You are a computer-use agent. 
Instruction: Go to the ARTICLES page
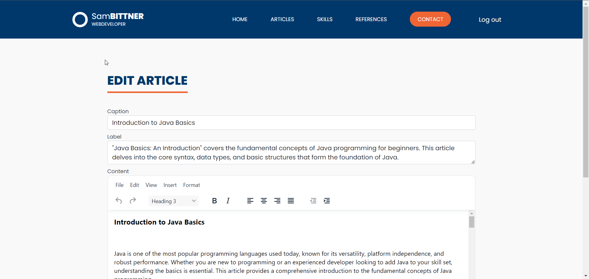(x=282, y=19)
